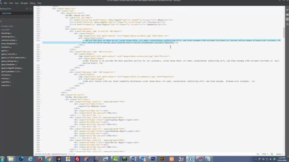The image size is (289, 162).
Task: Click the split view icon beside Working Files
Action: (x=31, y=9)
